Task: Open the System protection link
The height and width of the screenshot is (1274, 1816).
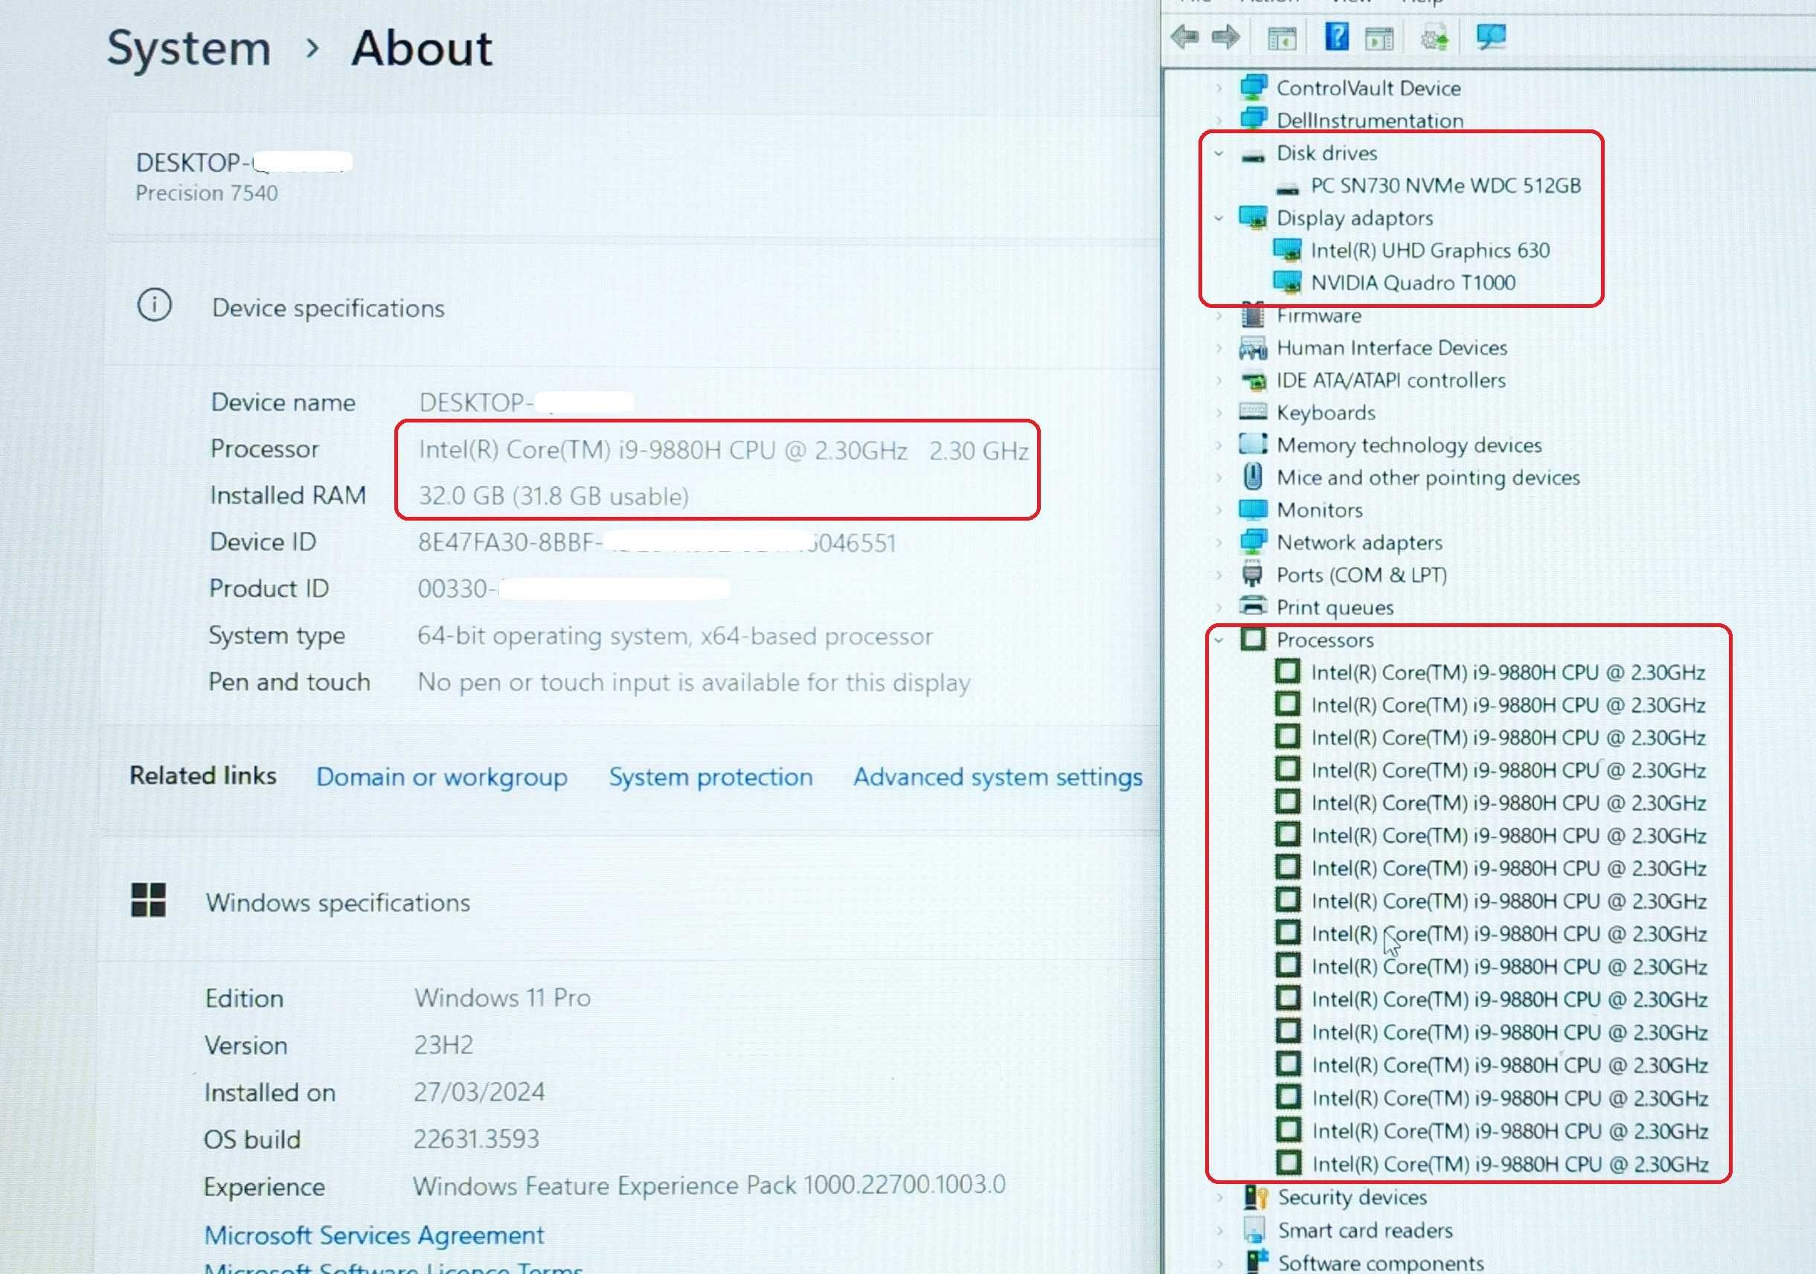Action: [710, 776]
